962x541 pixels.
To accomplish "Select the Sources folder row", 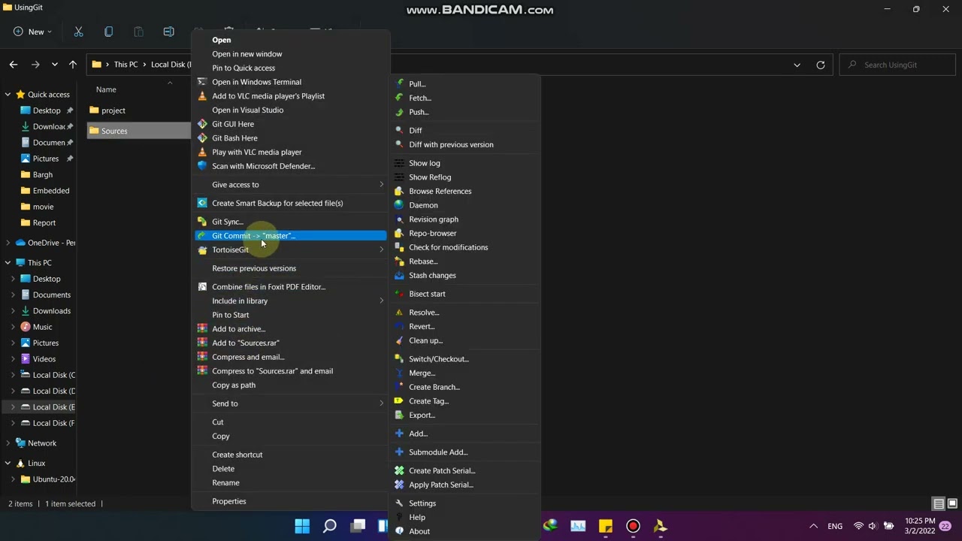I will tap(139, 131).
